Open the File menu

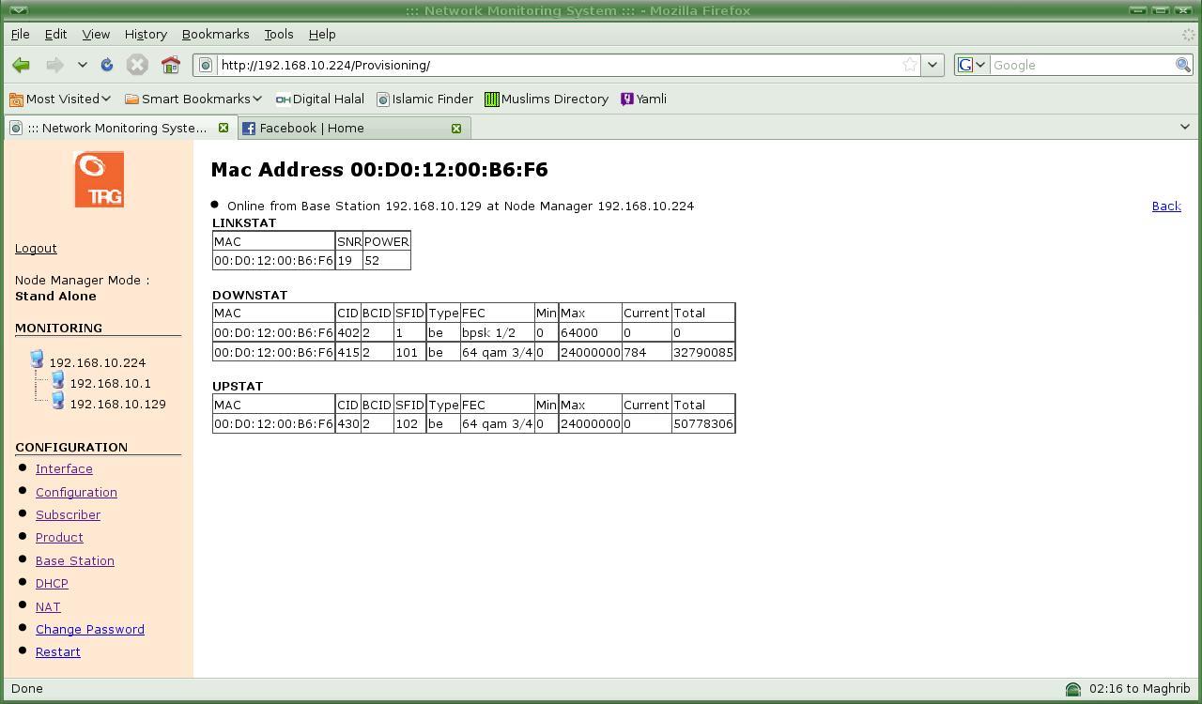coord(20,34)
